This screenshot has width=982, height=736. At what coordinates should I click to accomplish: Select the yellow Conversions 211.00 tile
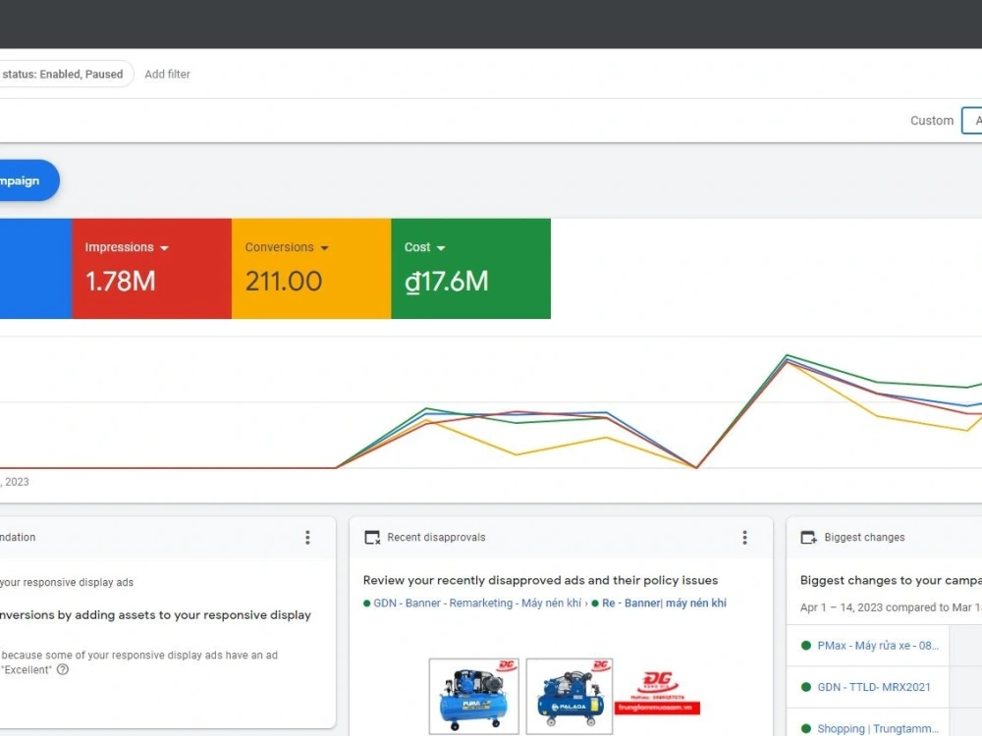pyautogui.click(x=311, y=269)
